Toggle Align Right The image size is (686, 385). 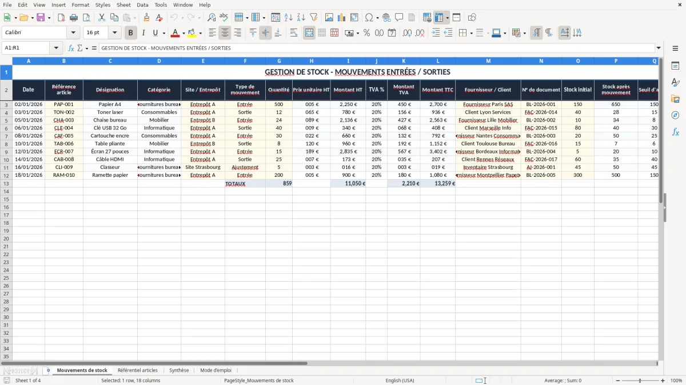(238, 33)
